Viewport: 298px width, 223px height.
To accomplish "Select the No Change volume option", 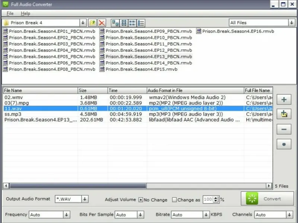I will click(x=140, y=200).
